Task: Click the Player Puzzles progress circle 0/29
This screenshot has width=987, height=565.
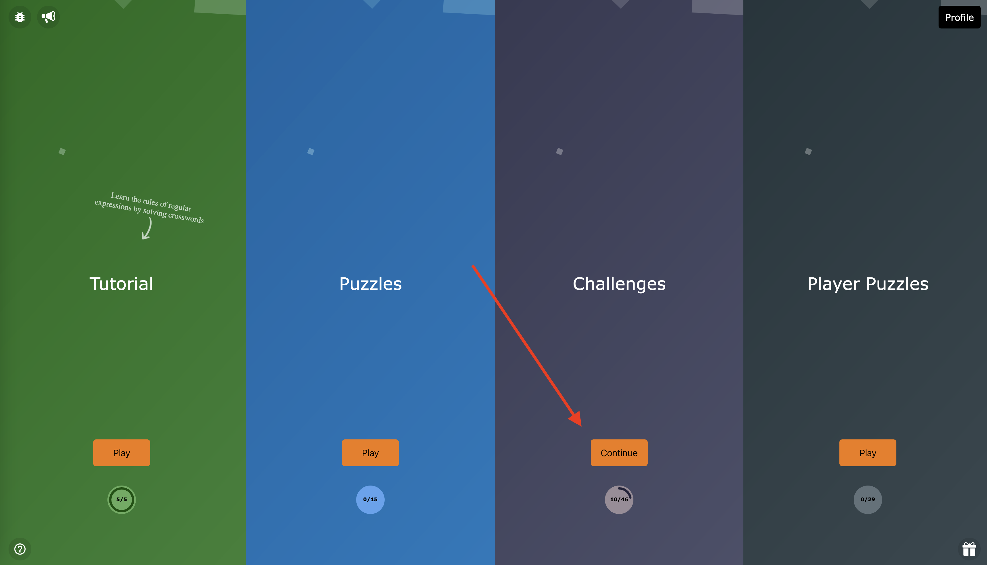Action: coord(868,499)
